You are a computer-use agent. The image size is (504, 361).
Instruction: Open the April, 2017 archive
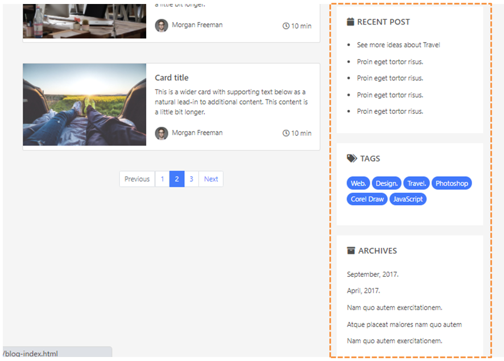click(x=363, y=291)
